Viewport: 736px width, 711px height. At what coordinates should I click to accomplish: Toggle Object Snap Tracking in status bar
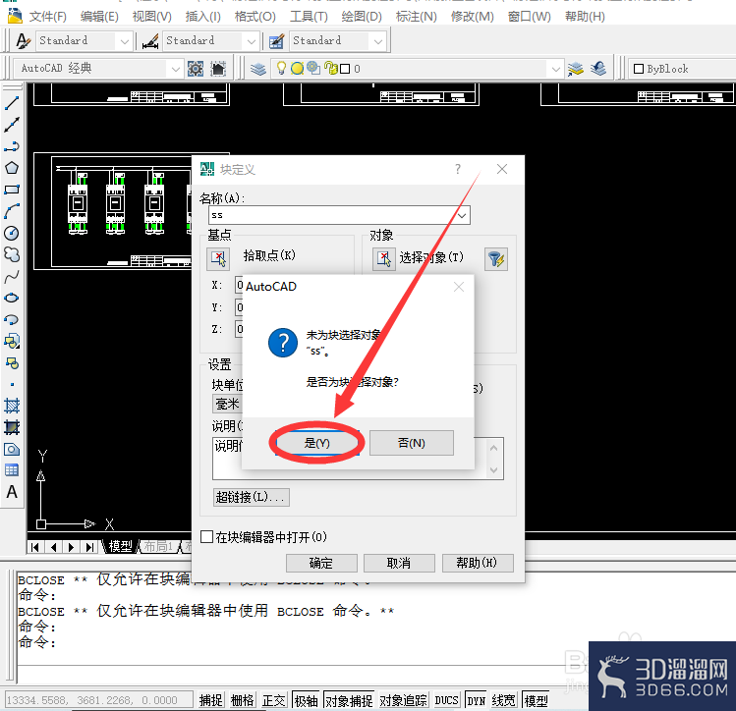click(x=404, y=700)
